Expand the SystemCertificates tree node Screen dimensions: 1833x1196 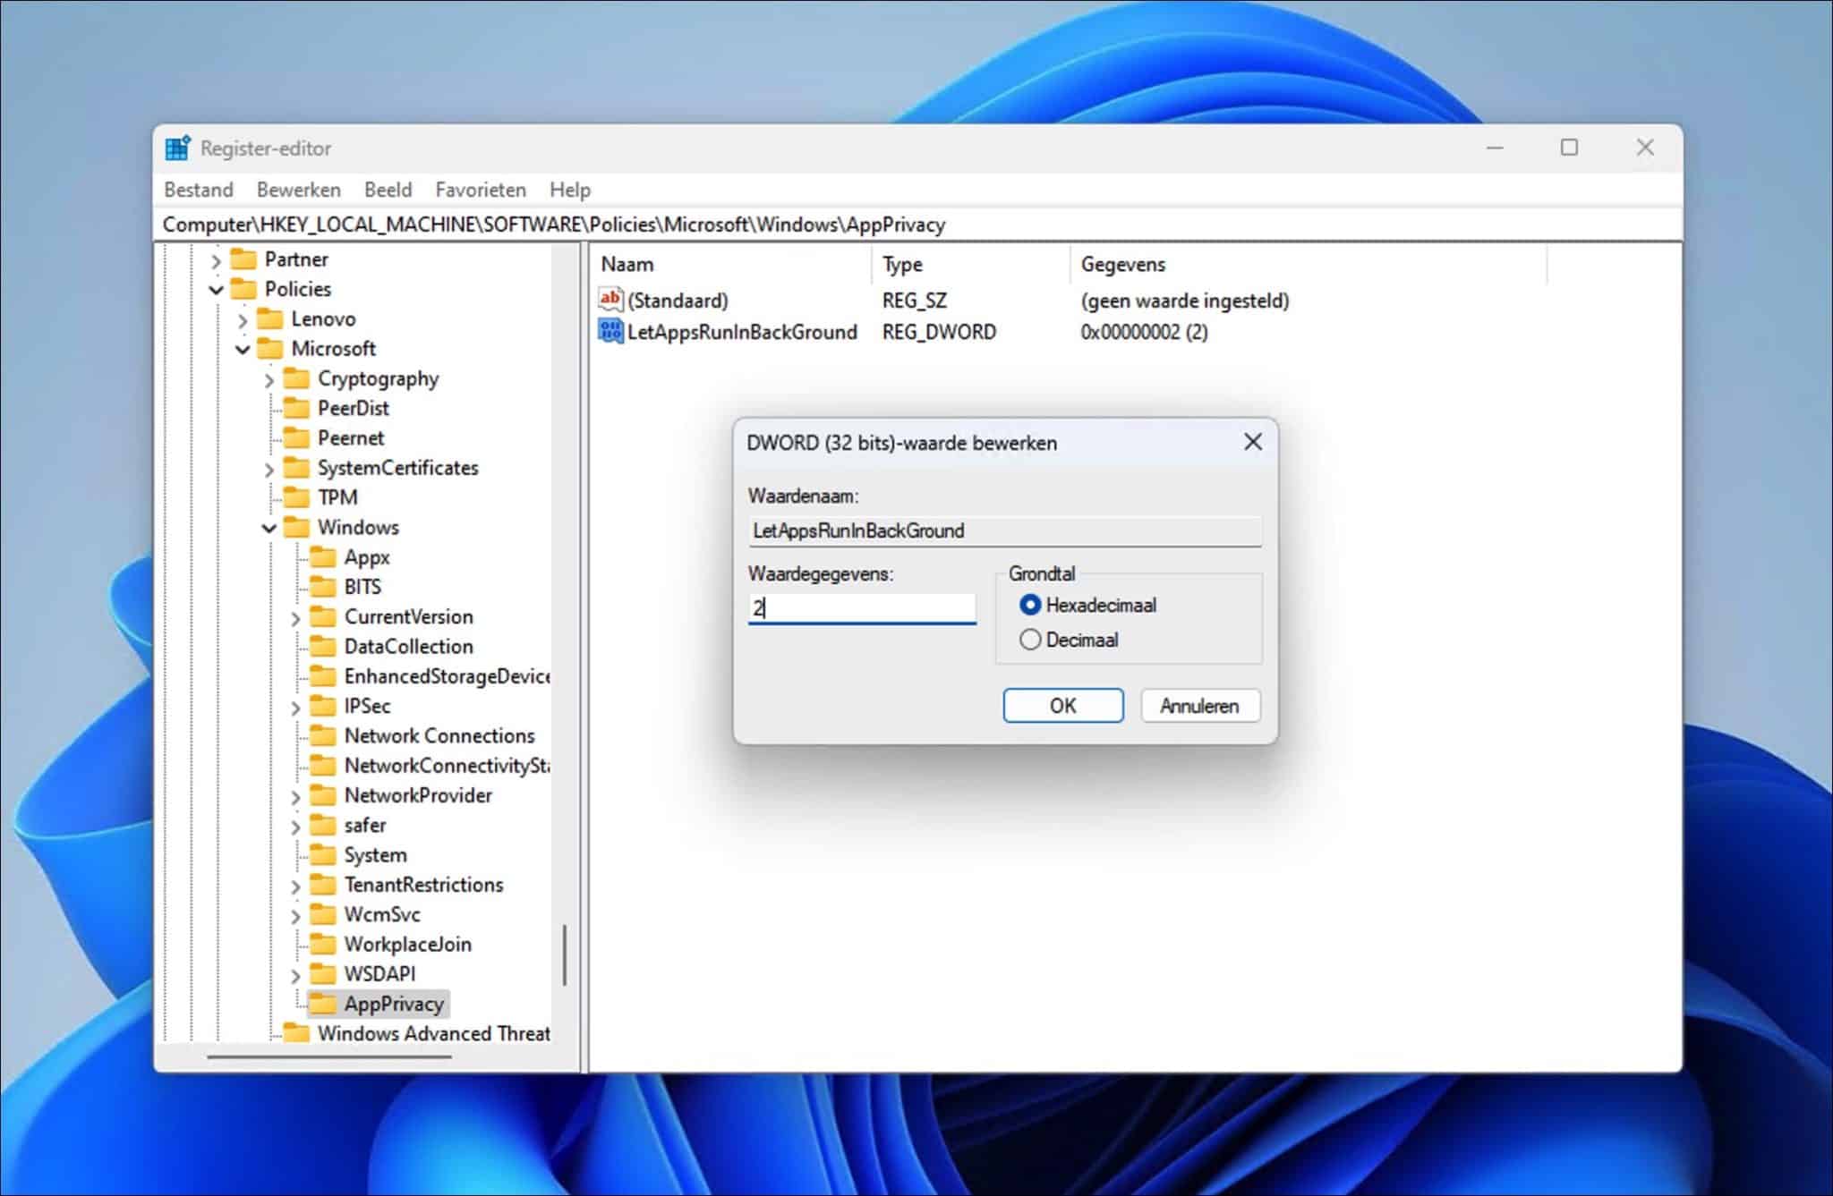(269, 467)
